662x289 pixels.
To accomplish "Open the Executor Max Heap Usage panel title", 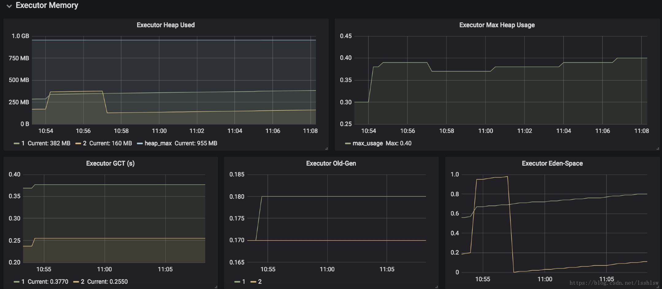I will 497,25.
